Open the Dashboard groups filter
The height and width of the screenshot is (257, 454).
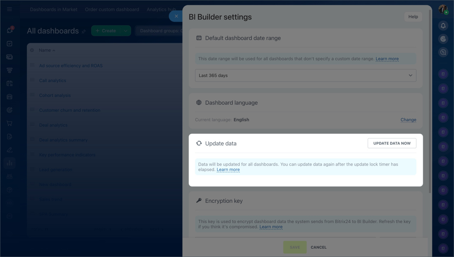point(160,31)
